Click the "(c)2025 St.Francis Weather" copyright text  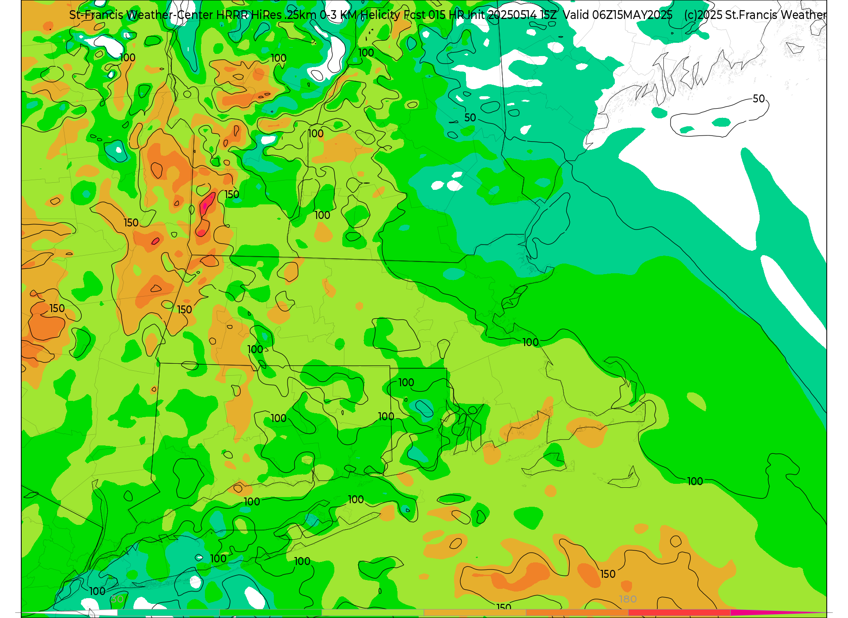(755, 15)
